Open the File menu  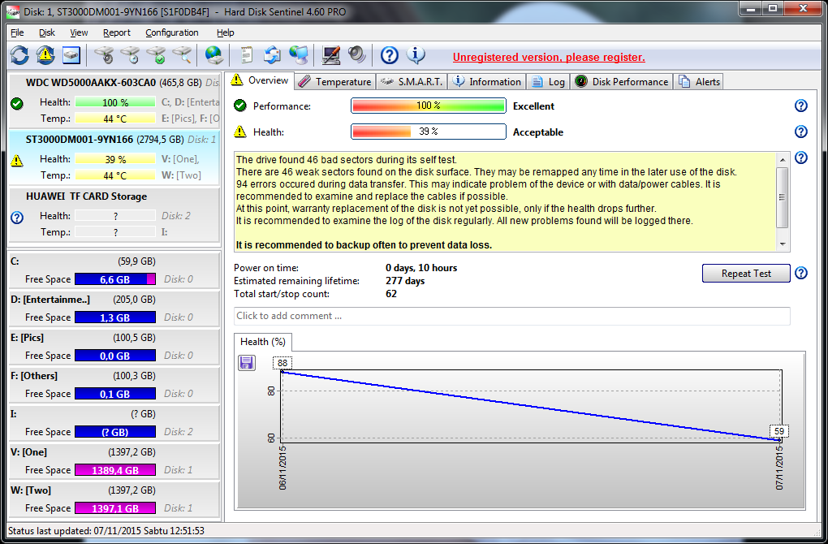17,32
